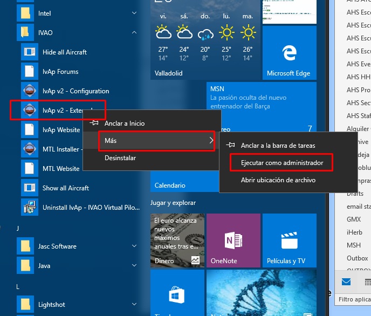This screenshot has height=316, width=371.
Task: Expand the Intel folder
Action: (134, 13)
